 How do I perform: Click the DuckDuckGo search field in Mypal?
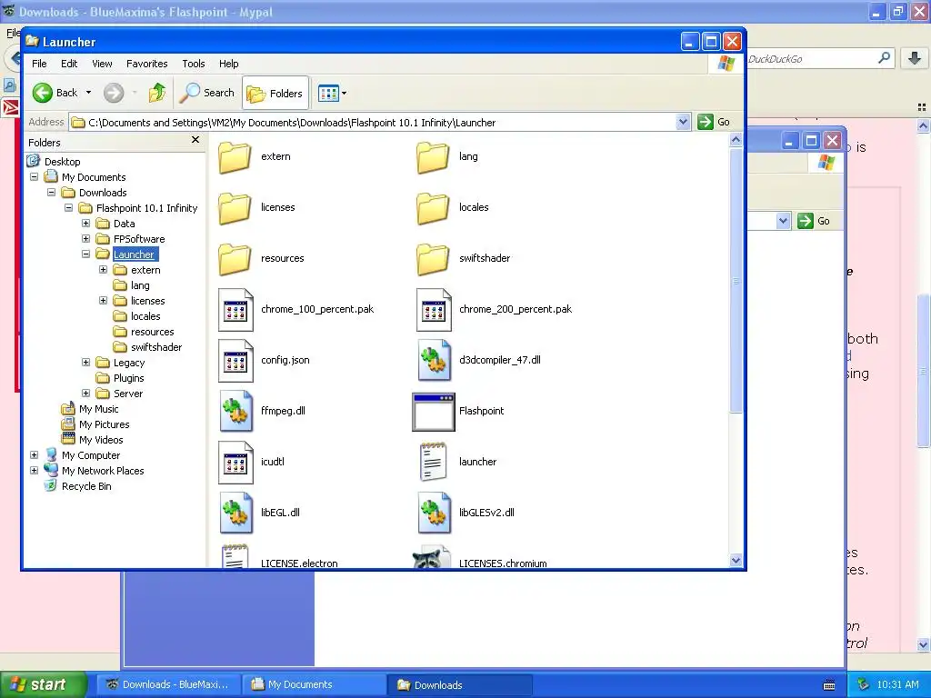[x=812, y=59]
